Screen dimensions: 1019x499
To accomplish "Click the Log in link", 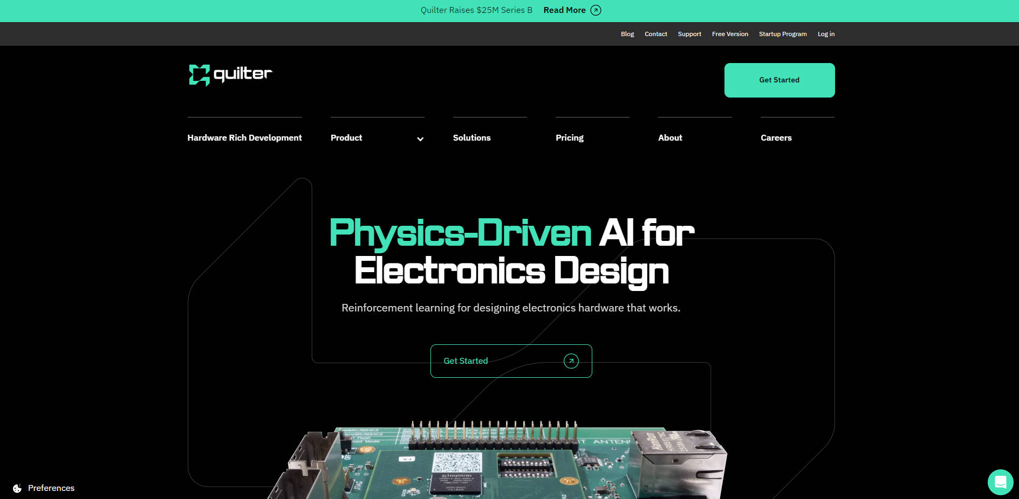I will click(x=825, y=34).
